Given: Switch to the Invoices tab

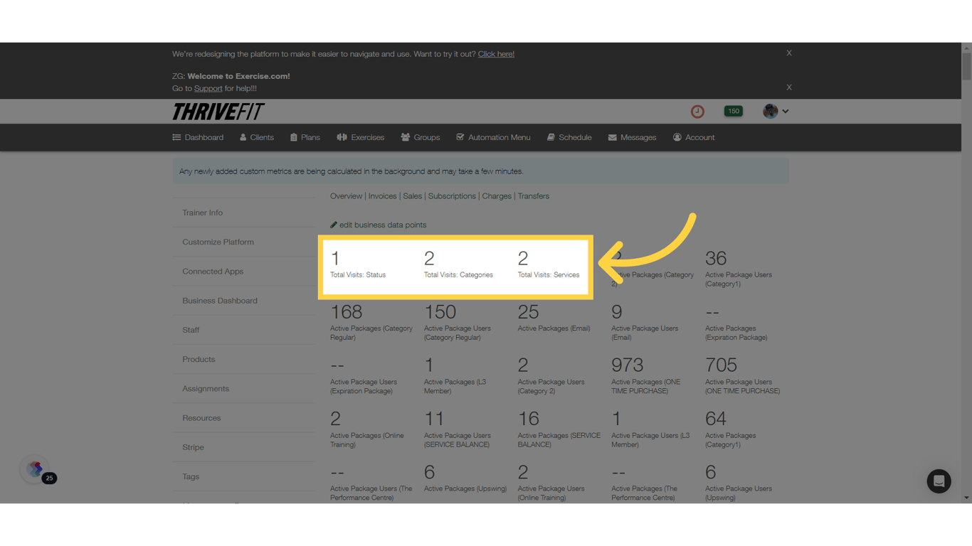Looking at the screenshot, I should pyautogui.click(x=382, y=196).
